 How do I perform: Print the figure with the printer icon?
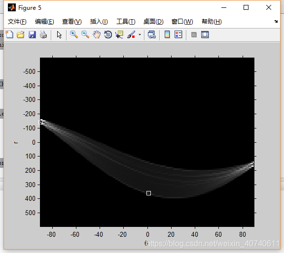(43, 34)
